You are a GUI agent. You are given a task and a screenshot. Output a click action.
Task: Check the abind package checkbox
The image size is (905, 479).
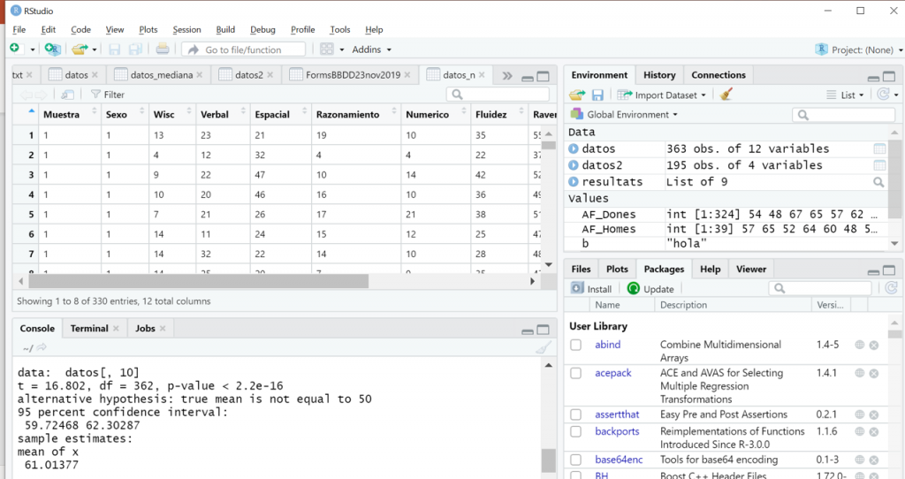click(576, 346)
